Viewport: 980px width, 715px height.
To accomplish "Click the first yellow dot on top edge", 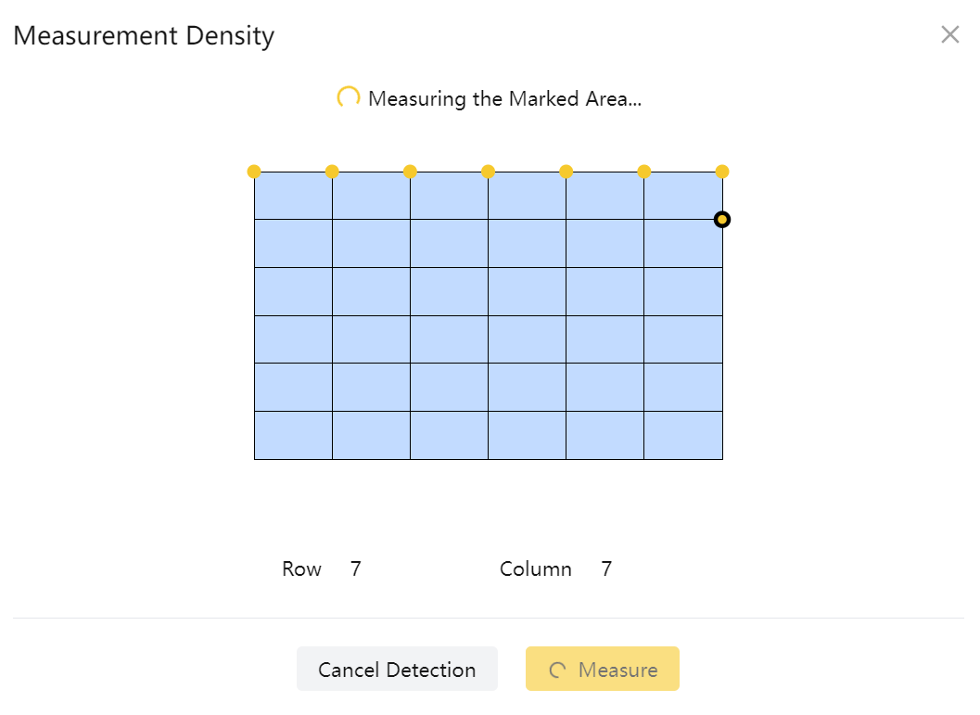I will coord(254,172).
